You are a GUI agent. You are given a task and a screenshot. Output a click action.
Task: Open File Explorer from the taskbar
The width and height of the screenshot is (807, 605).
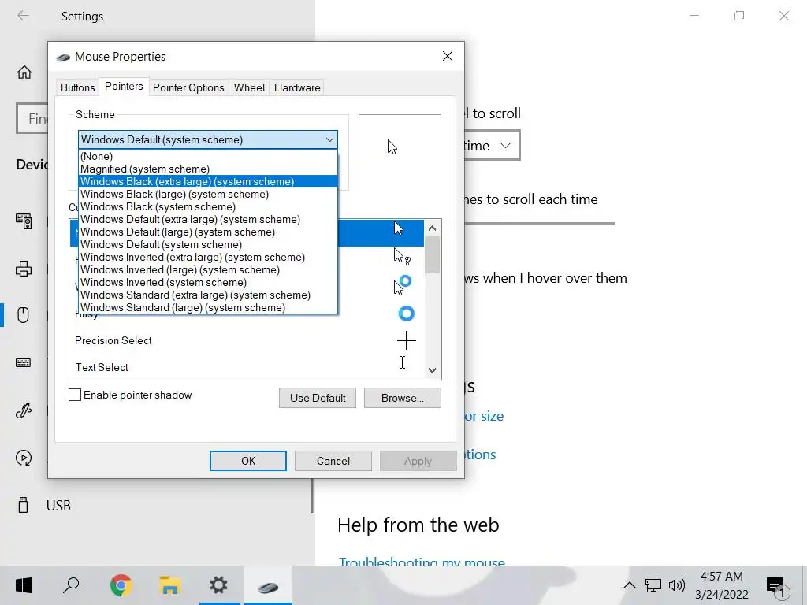169,585
